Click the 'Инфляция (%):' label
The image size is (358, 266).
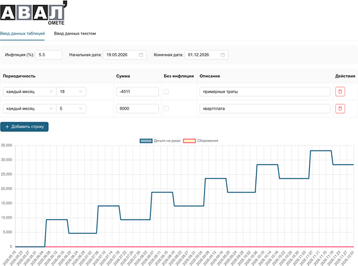(x=20, y=54)
